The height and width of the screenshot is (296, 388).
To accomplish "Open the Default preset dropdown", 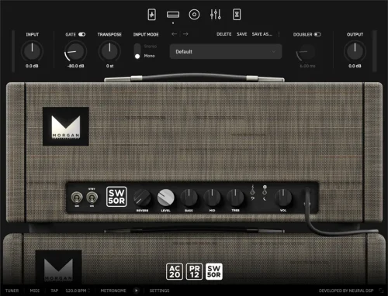I will 226,52.
